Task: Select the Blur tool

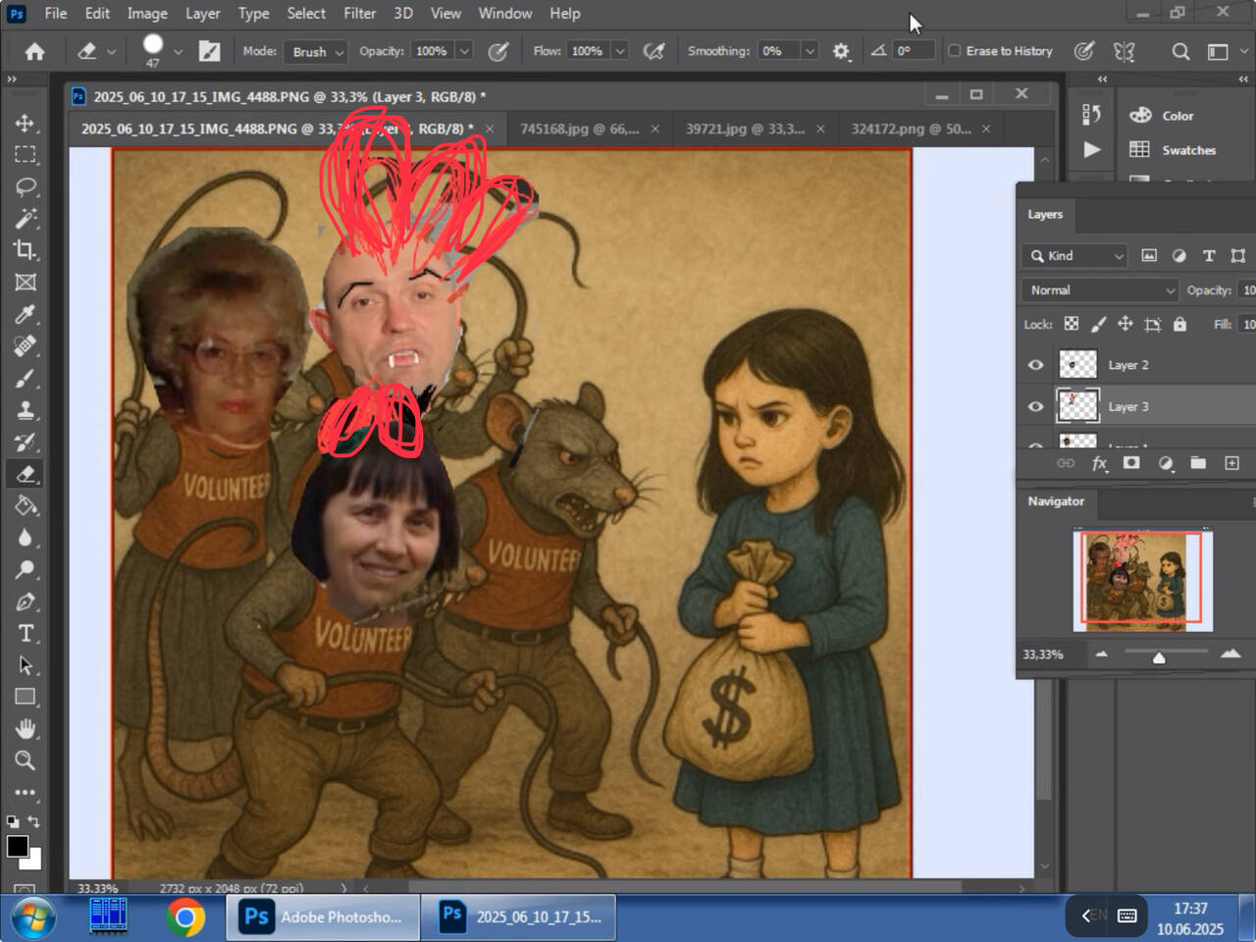Action: 26,538
